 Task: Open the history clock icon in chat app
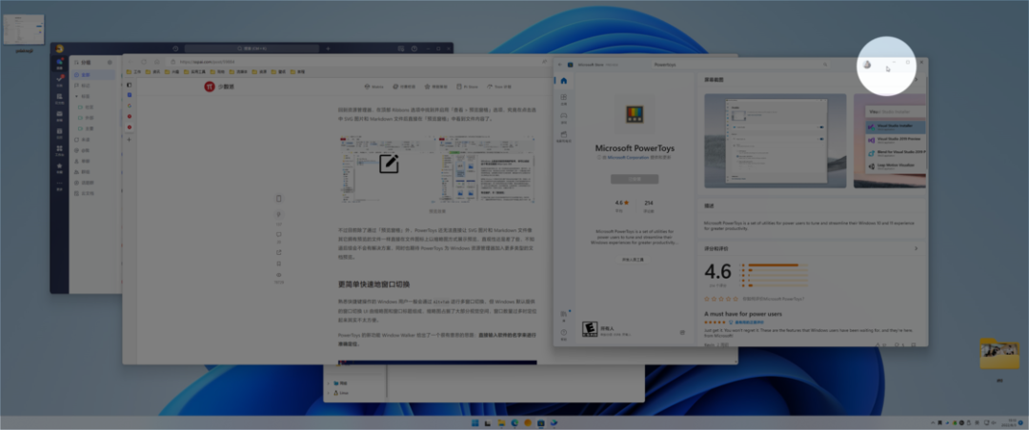175,49
